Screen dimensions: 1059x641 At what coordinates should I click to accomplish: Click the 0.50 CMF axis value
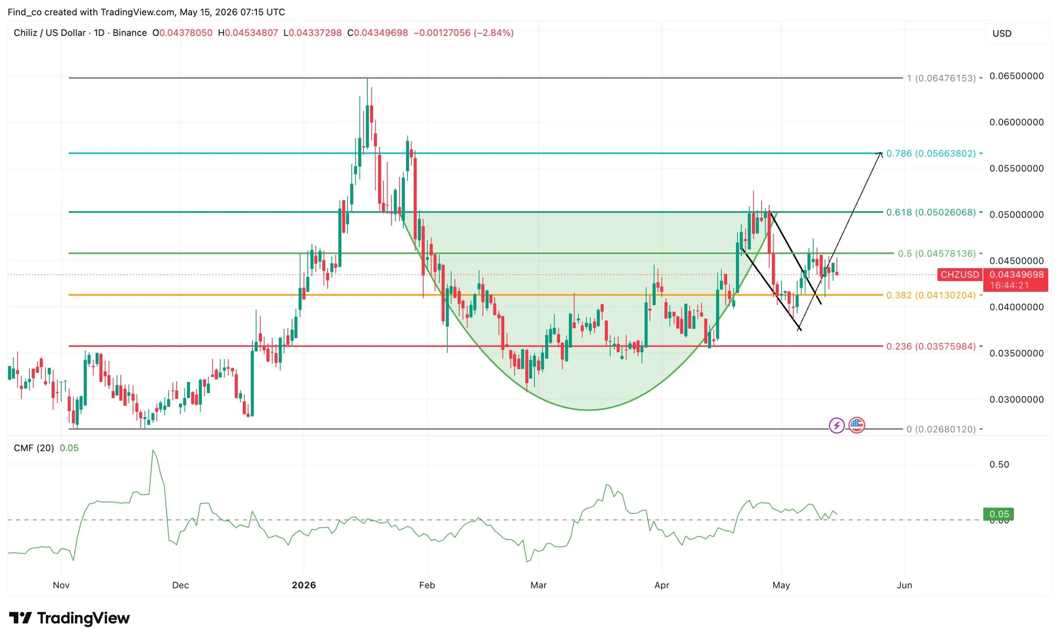999,465
